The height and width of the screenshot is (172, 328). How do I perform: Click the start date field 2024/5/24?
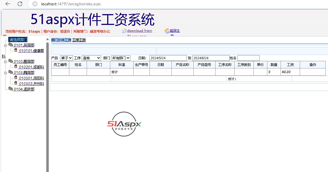tap(168, 58)
